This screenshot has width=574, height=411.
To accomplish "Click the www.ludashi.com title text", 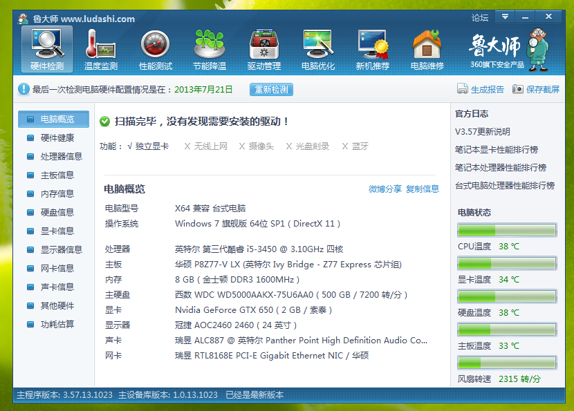I will [x=98, y=19].
